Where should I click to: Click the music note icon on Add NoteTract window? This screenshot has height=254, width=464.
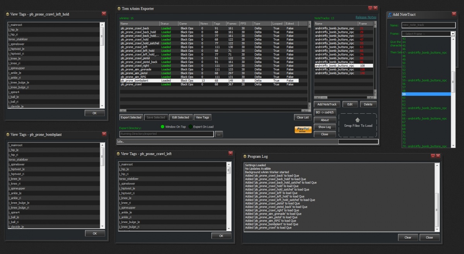390,14
